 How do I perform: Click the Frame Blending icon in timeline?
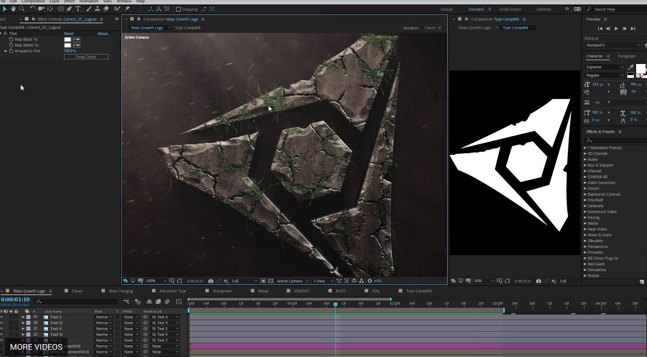(x=158, y=302)
